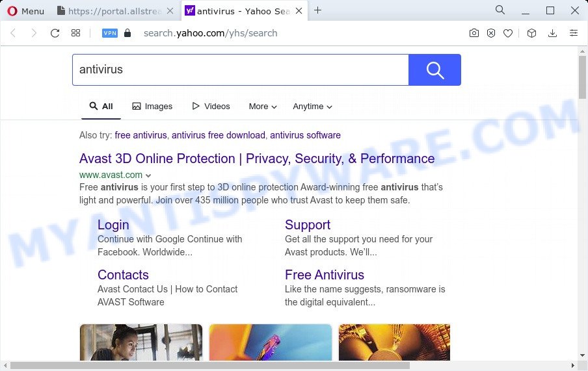Close the portal.allstream tab
Image resolution: width=588 pixels, height=371 pixels.
pyautogui.click(x=170, y=11)
